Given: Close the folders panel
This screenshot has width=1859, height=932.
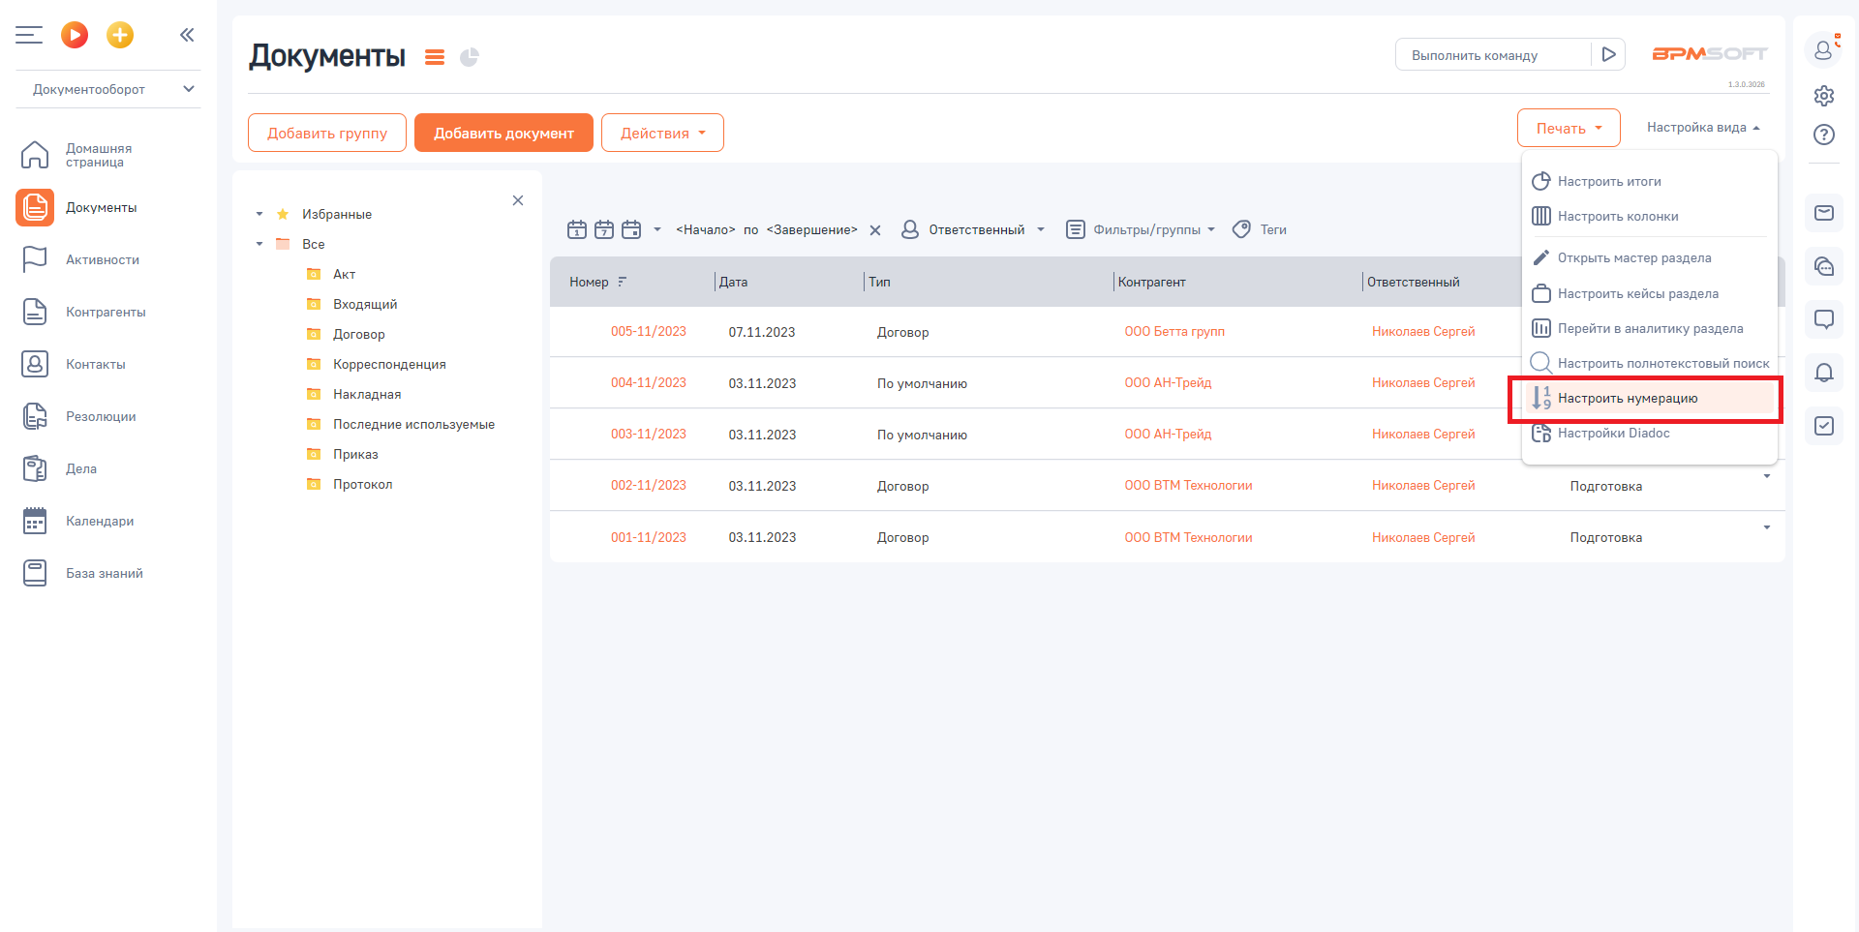Looking at the screenshot, I should coord(518,200).
